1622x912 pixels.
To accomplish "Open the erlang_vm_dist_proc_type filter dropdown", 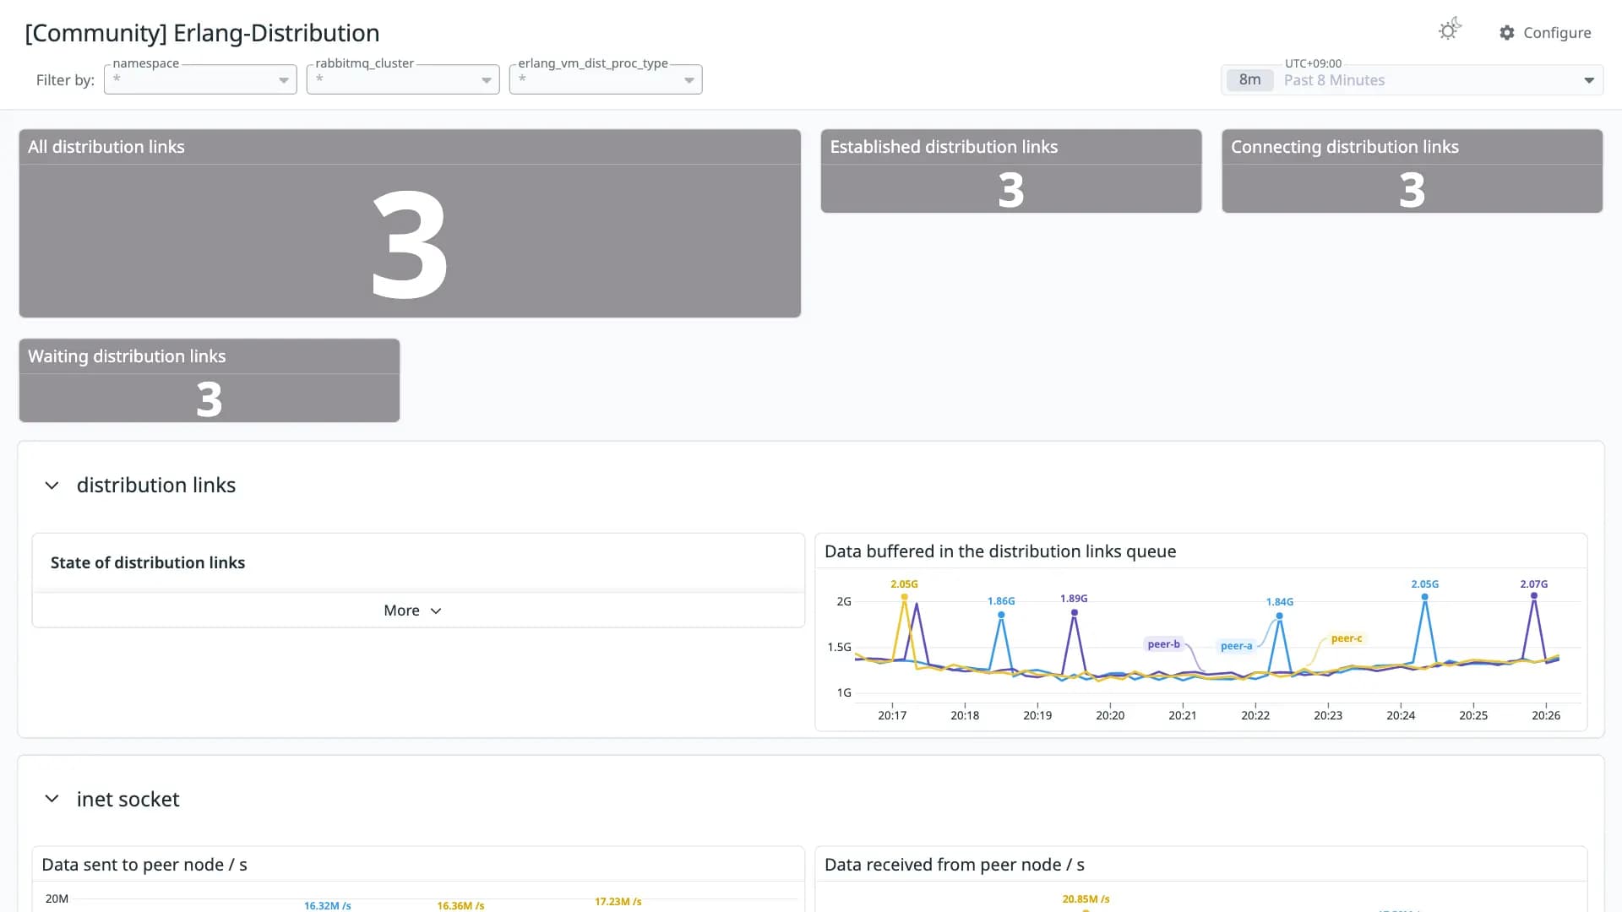I will click(606, 79).
